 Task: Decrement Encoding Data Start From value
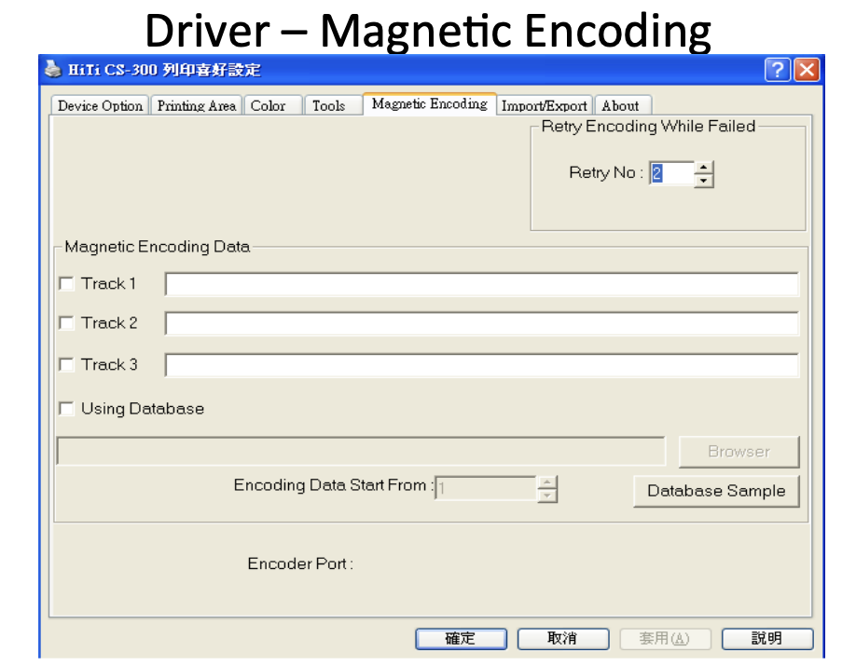point(547,495)
